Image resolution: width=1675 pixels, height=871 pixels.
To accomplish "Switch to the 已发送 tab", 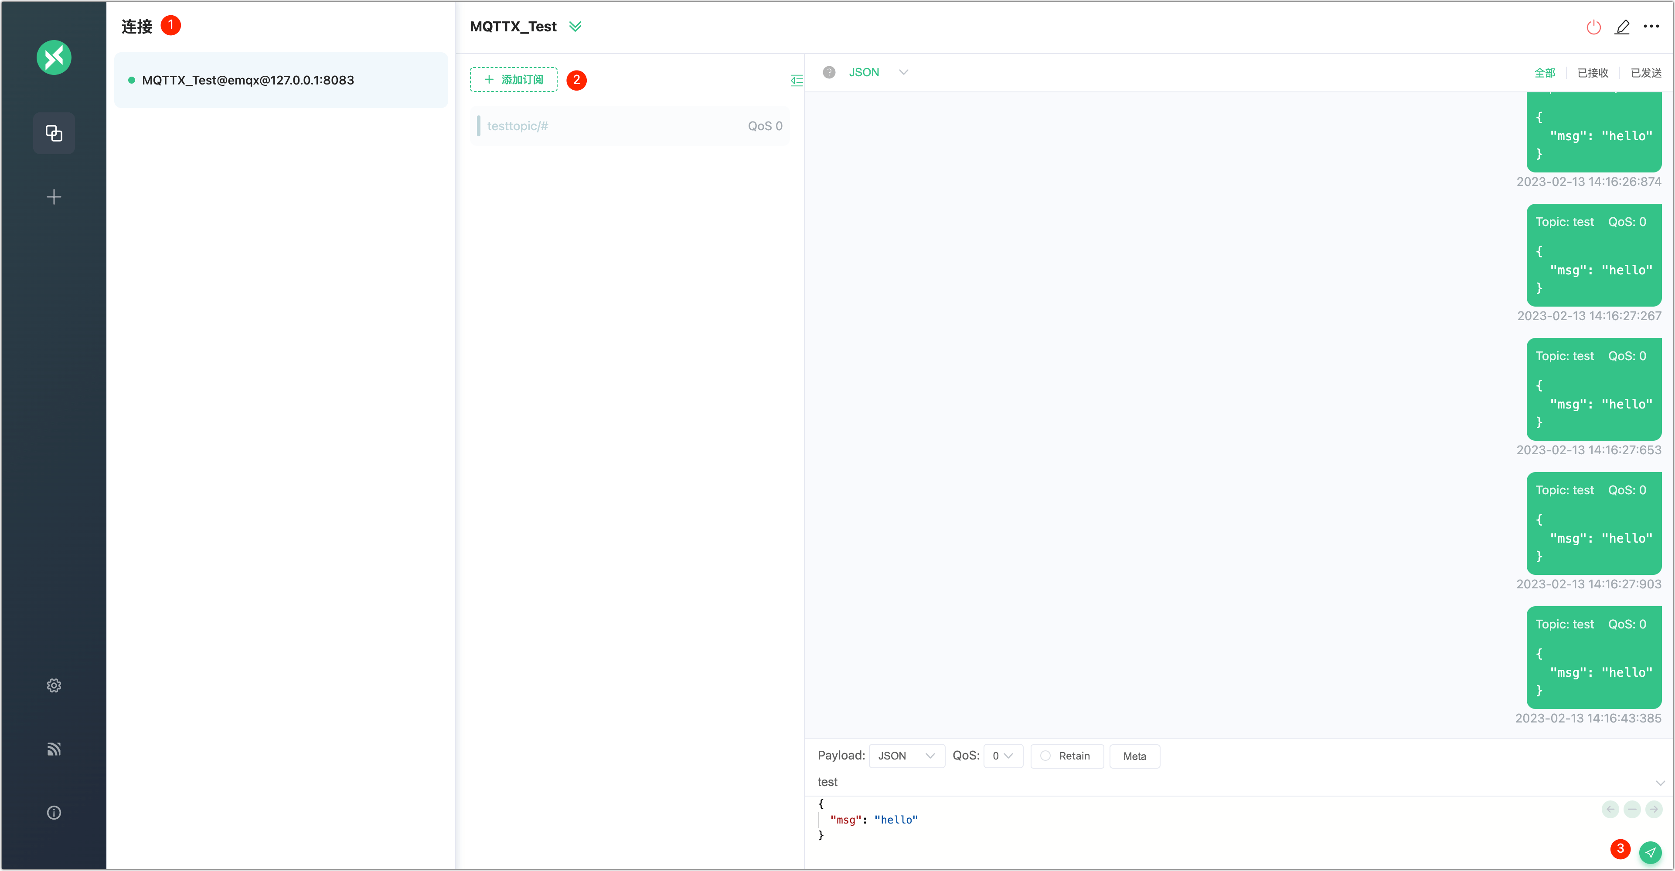I will [1645, 73].
